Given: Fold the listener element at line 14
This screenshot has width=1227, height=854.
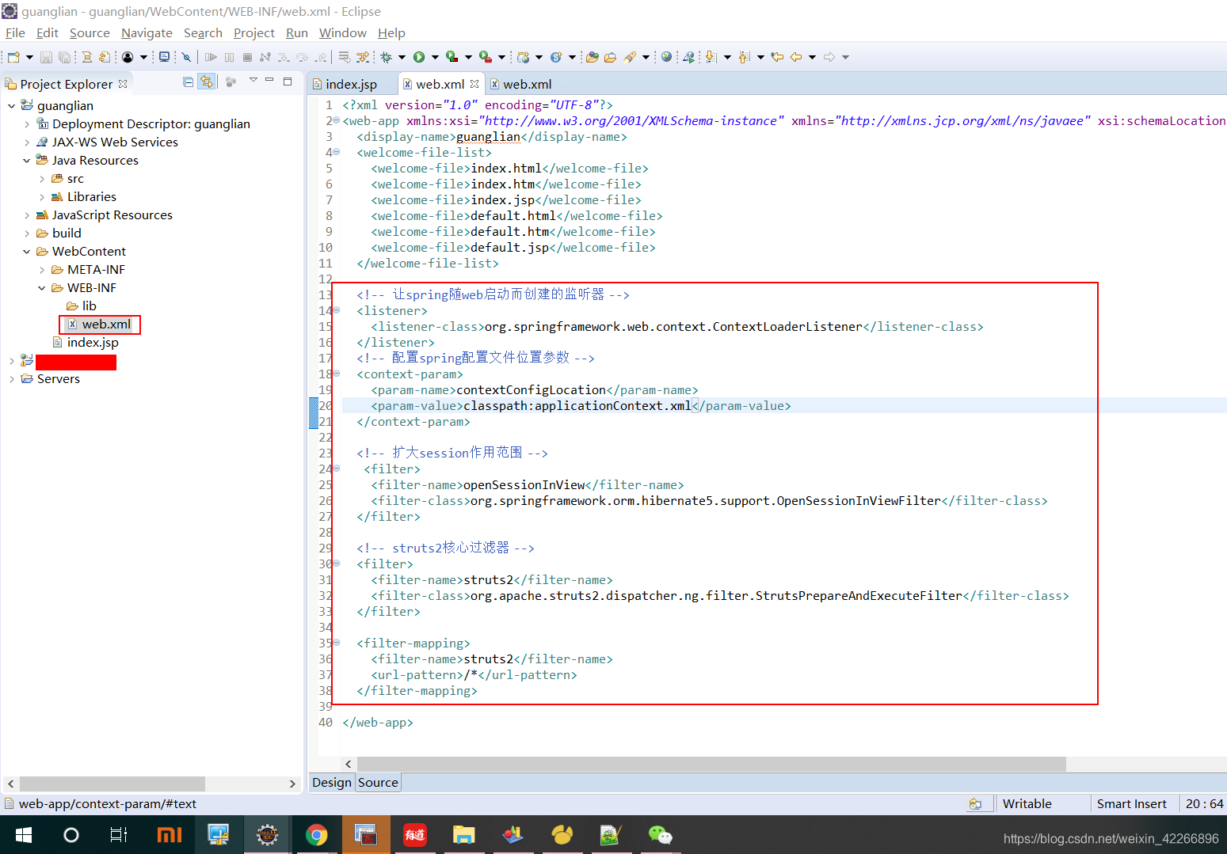Looking at the screenshot, I should coord(336,310).
